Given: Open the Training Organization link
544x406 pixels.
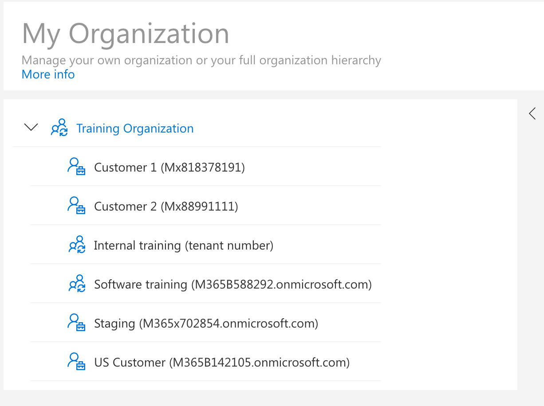Looking at the screenshot, I should (x=135, y=129).
